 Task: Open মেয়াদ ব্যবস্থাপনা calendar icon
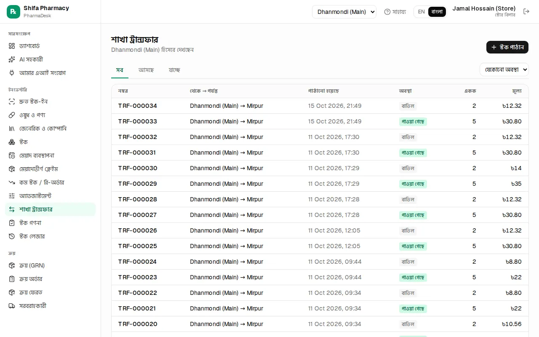click(12, 155)
